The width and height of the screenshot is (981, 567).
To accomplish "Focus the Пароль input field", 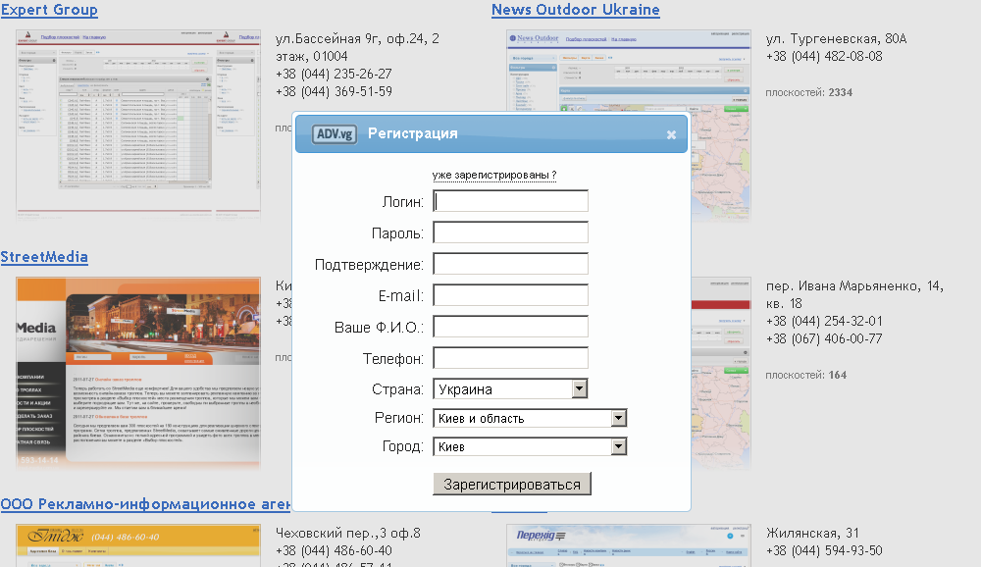I will (x=510, y=232).
